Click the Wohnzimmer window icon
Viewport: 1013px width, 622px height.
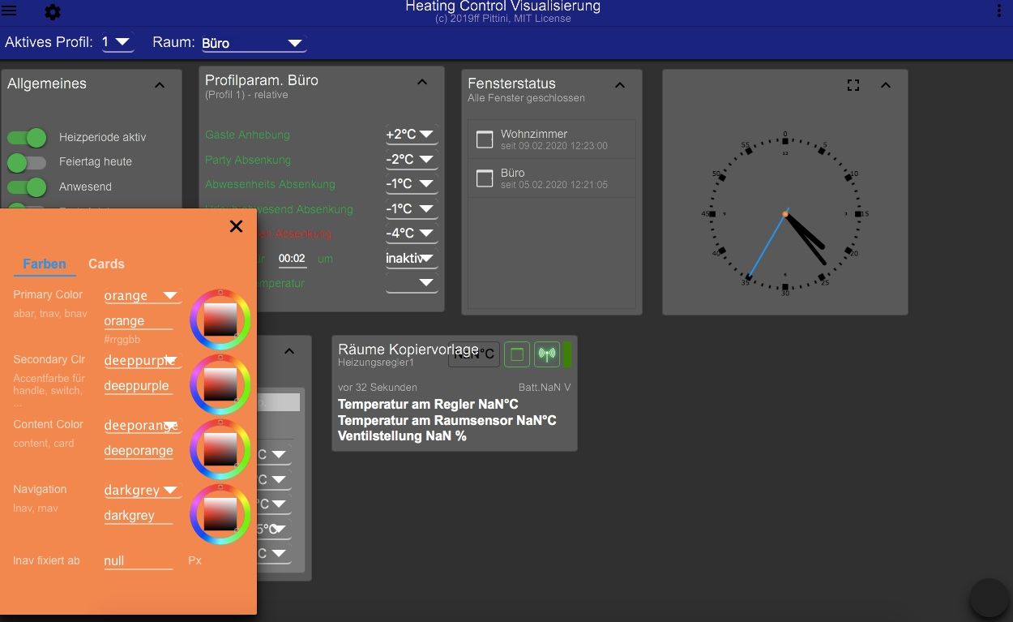(485, 139)
